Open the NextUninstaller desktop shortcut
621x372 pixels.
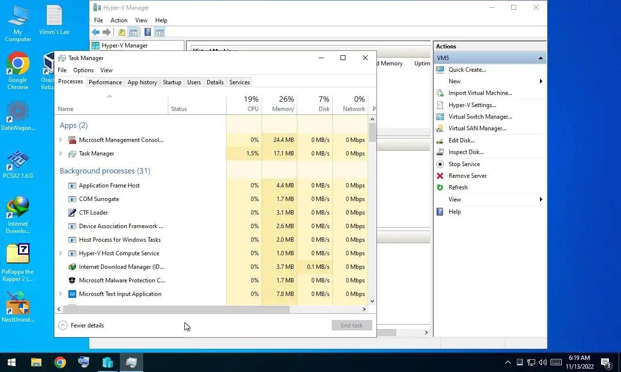18,307
